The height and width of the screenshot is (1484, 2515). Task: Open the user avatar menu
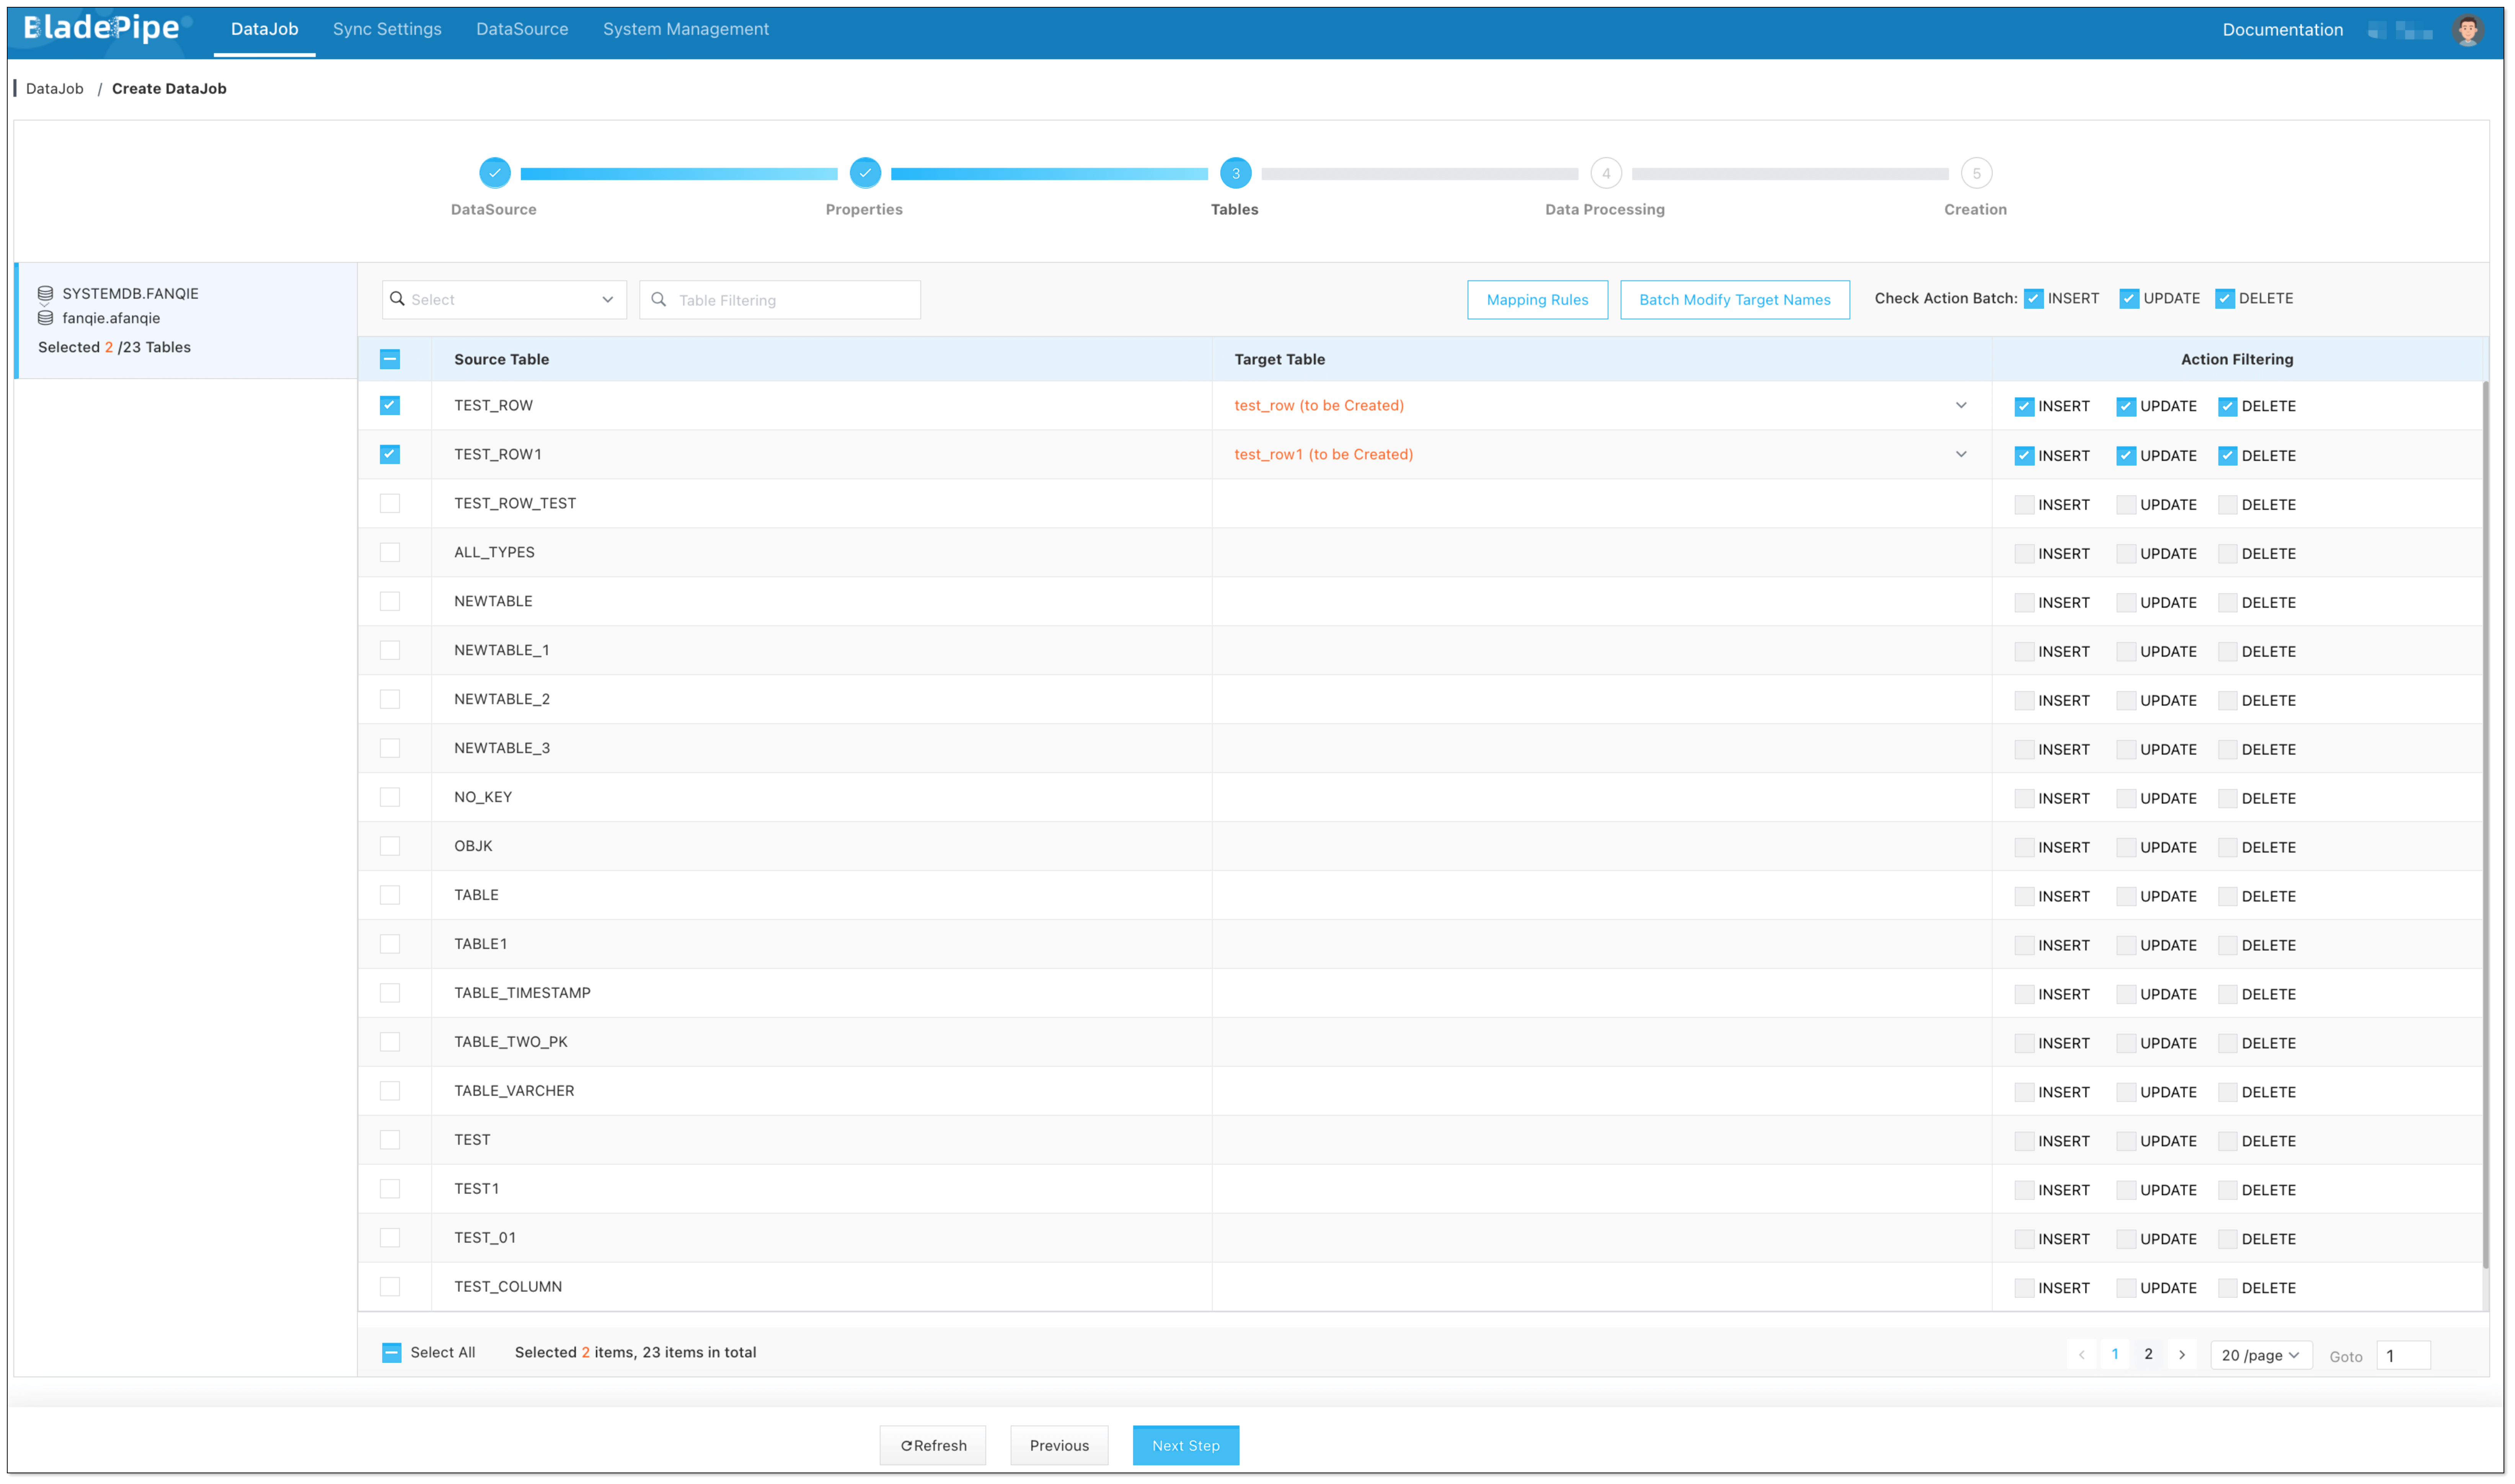[x=2467, y=30]
